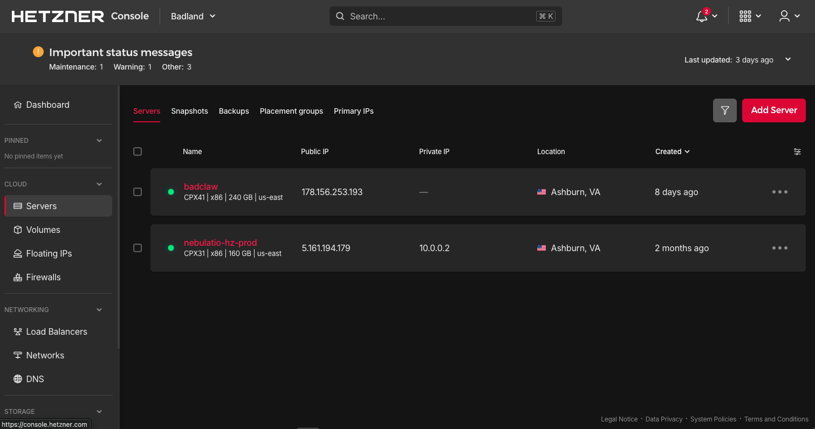Open the filter panel next to Add Server

(x=724, y=110)
